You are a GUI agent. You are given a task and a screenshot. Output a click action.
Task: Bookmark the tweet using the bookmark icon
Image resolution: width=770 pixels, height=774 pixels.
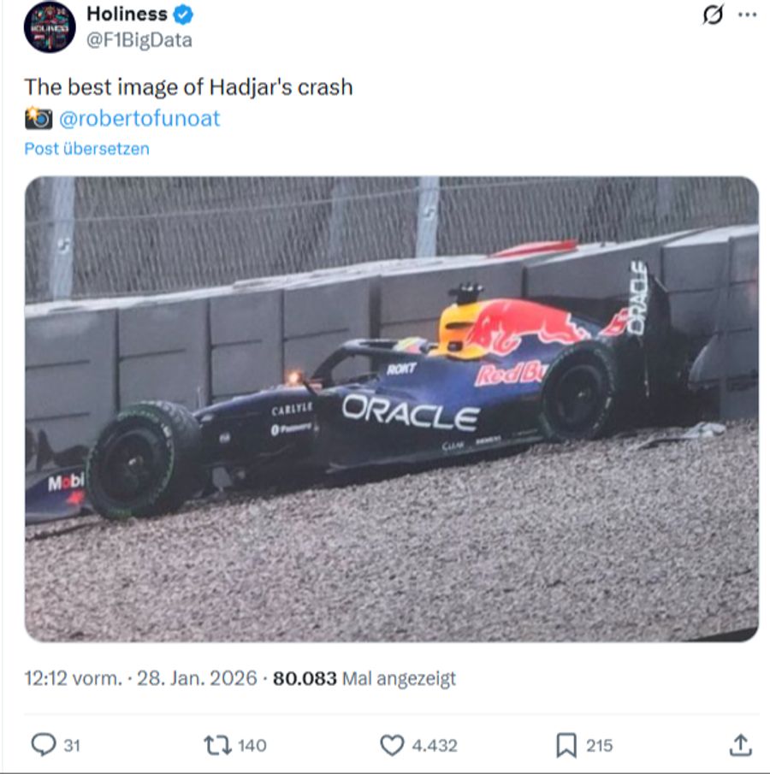click(565, 742)
